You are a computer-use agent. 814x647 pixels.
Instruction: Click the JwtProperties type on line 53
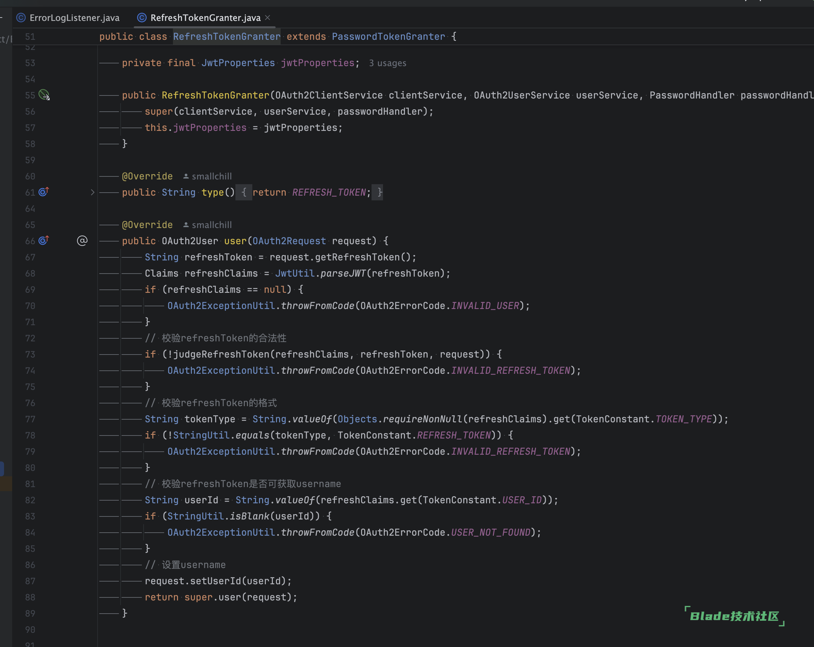[238, 63]
